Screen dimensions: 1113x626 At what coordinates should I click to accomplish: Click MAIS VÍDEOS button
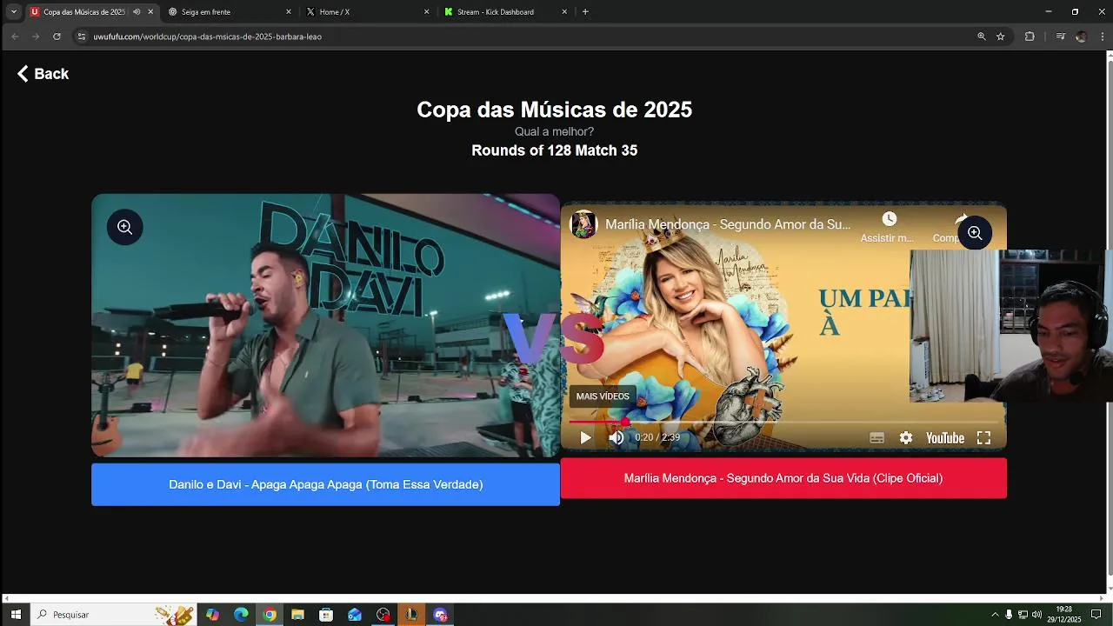click(x=603, y=396)
